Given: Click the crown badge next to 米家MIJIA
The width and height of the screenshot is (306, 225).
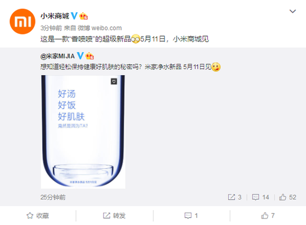Looking at the screenshot, I should coord(90,56).
